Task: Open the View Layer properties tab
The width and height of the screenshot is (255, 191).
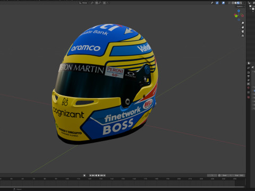Action: (249, 80)
